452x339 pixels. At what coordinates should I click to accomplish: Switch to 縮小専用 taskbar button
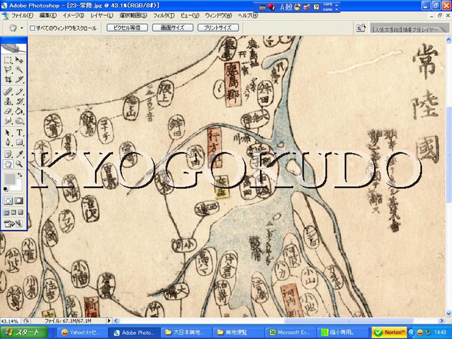343,332
